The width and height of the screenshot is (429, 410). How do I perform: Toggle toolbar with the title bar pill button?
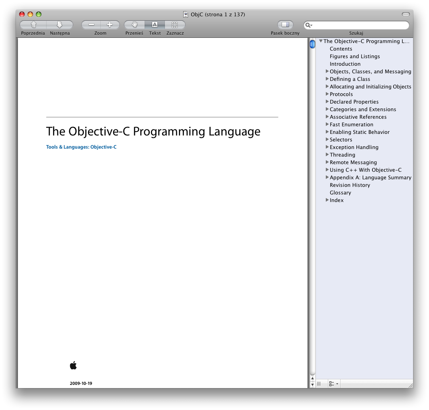pyautogui.click(x=405, y=14)
